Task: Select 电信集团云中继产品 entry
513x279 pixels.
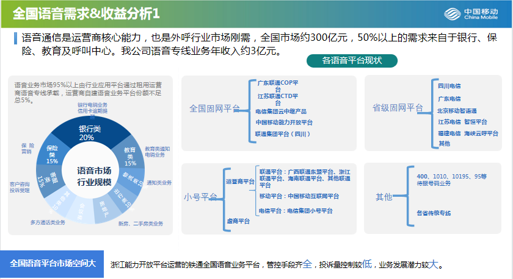Action: click(280, 111)
